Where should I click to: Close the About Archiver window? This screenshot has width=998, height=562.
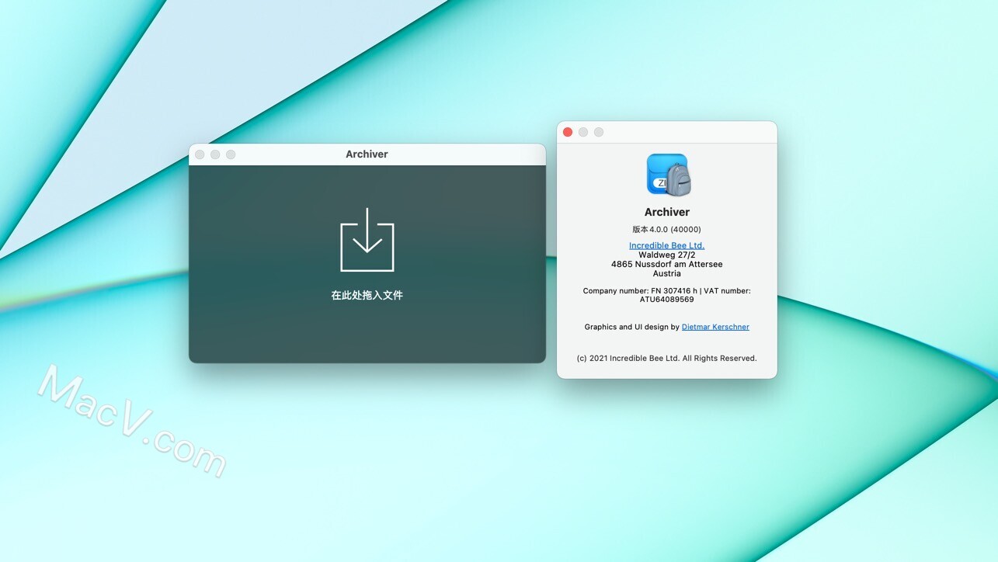click(568, 132)
